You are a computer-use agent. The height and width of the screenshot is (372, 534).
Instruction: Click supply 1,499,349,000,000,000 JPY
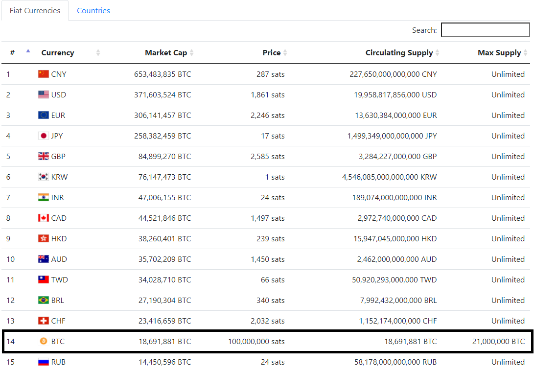pyautogui.click(x=392, y=136)
